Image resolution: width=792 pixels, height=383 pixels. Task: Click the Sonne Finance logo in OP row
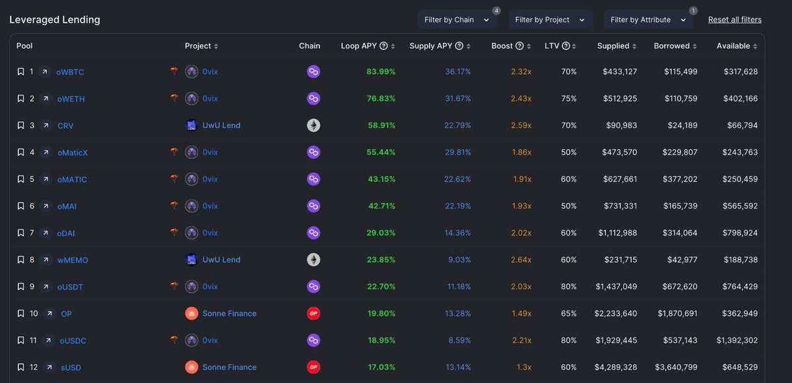[191, 314]
